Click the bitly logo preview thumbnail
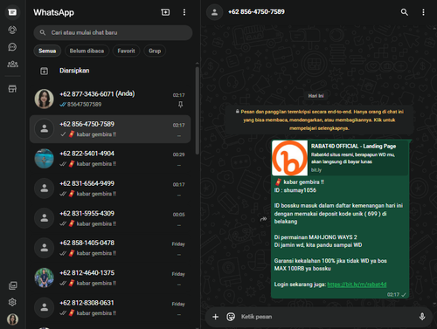Viewport: 437px width, 329px height. click(289, 158)
